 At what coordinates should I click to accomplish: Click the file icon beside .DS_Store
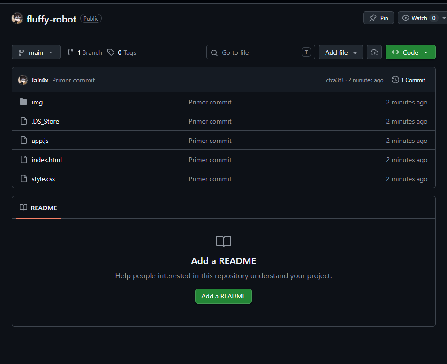[23, 121]
